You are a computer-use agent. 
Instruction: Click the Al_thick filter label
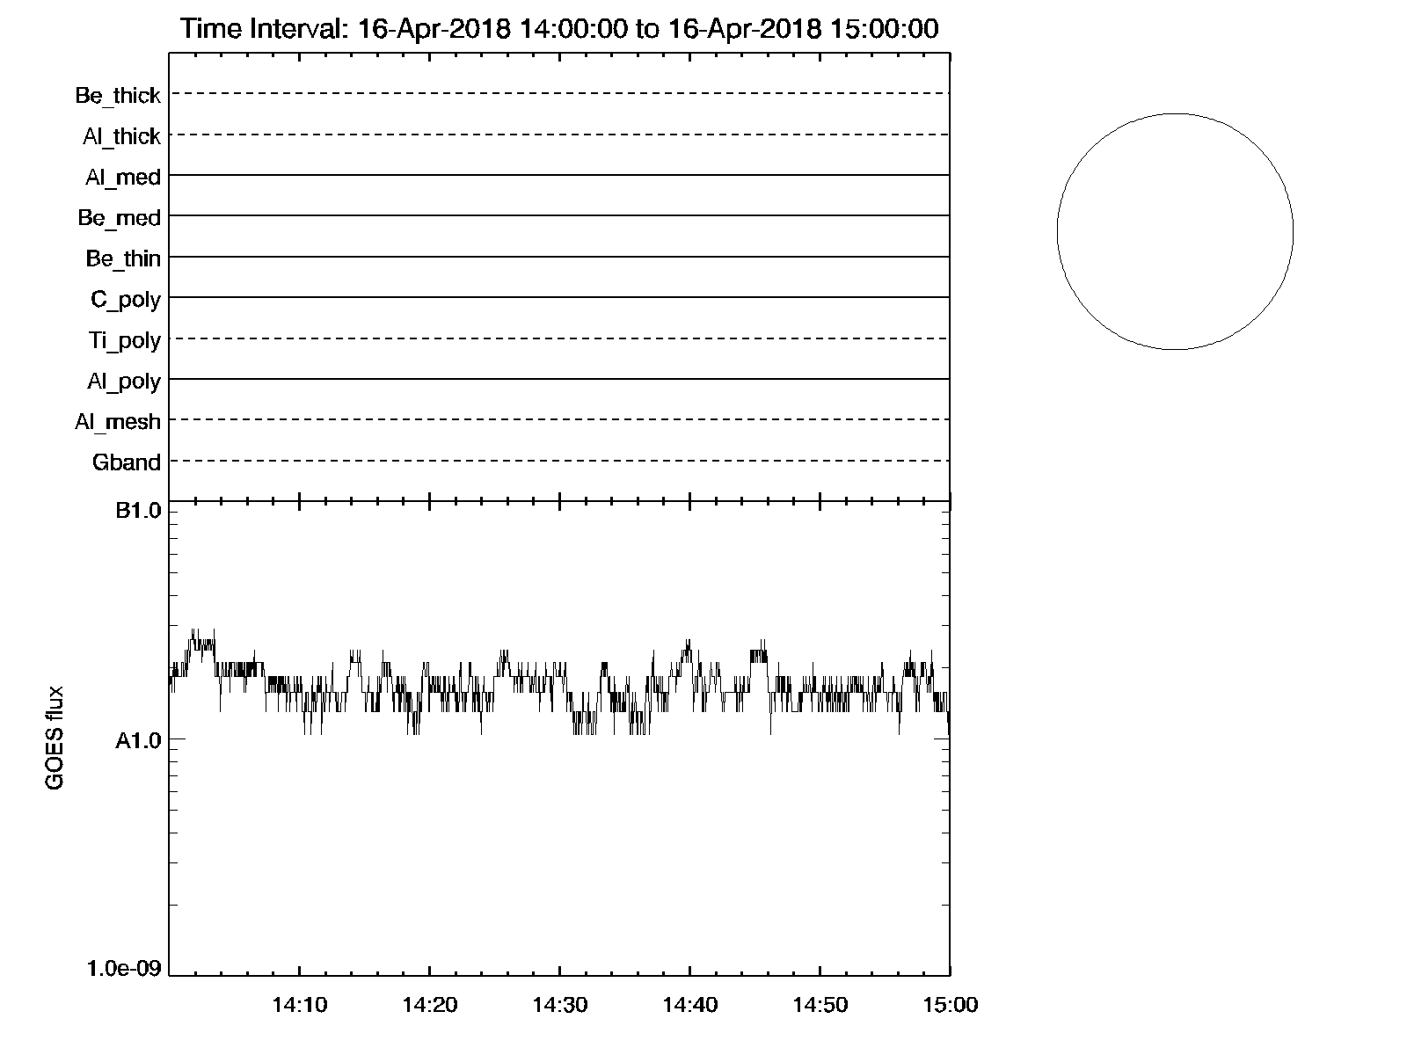click(x=121, y=136)
